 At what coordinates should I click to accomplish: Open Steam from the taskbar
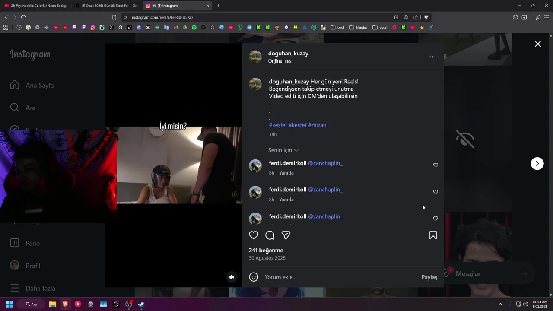coord(141,304)
